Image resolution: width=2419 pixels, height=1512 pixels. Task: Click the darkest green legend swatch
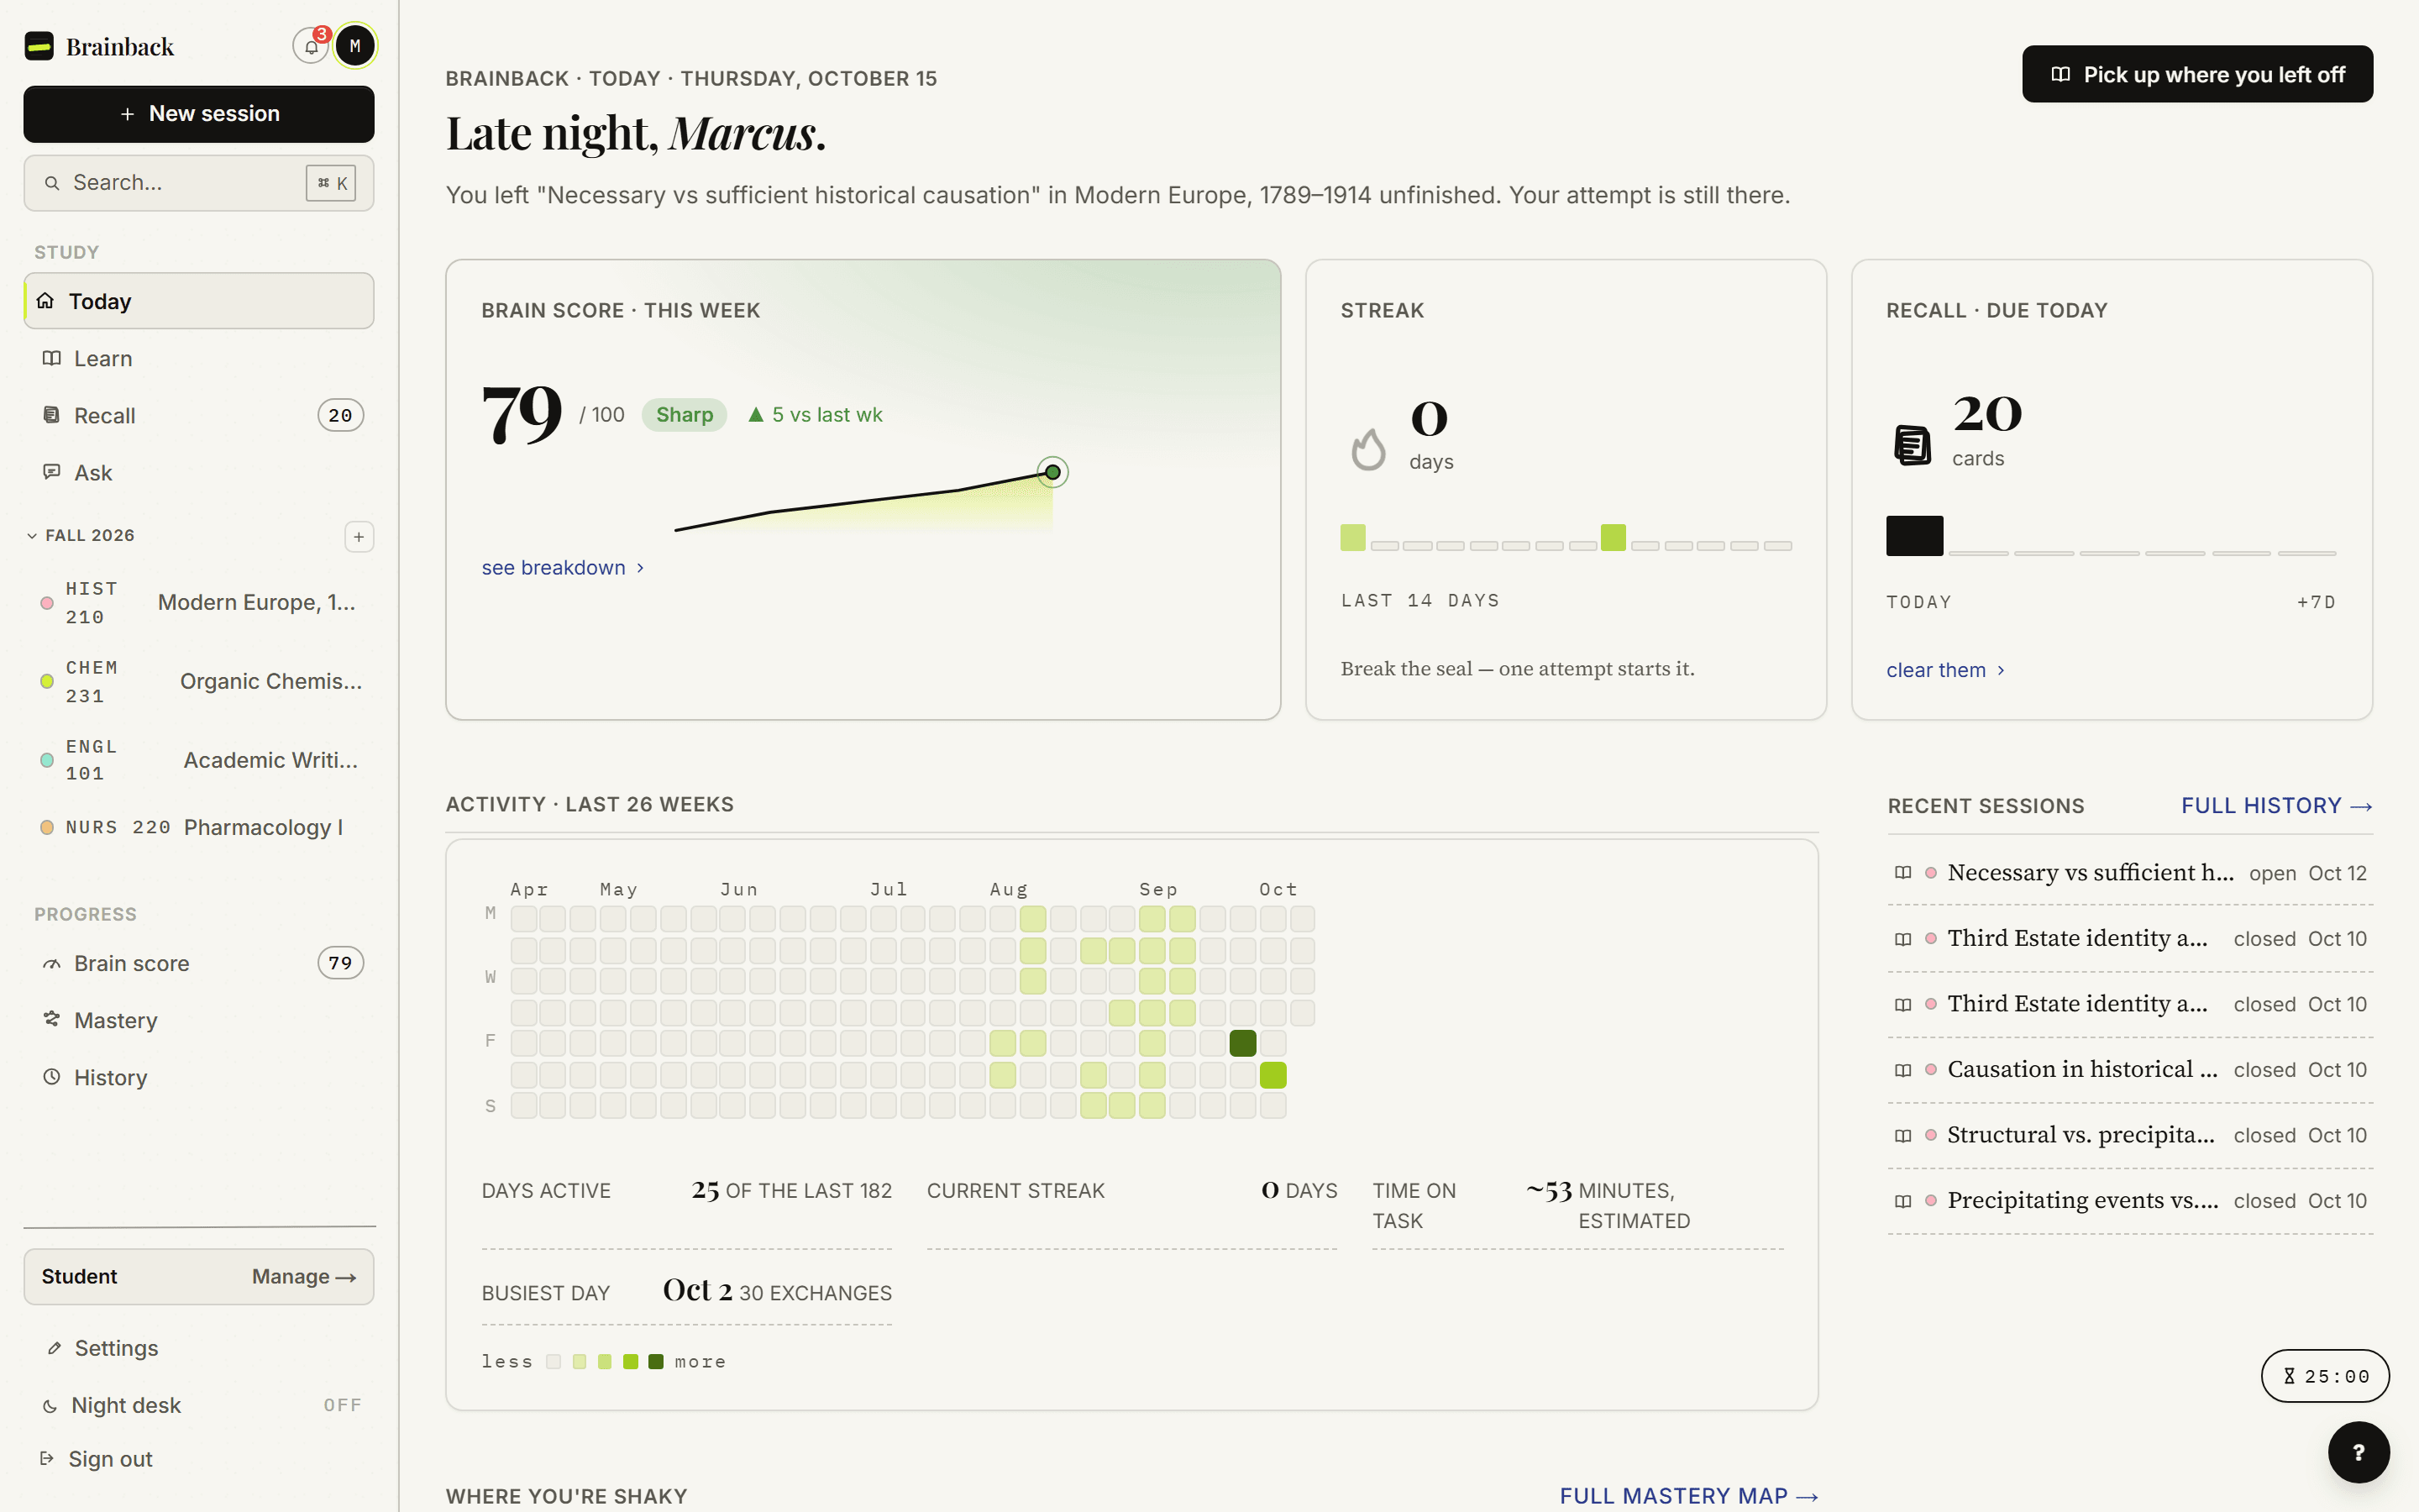(x=656, y=1362)
